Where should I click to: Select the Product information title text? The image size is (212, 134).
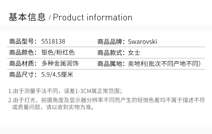[93, 18]
